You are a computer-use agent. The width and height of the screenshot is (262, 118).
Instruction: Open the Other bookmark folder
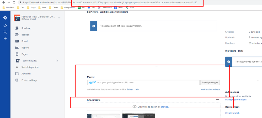click(54, 8)
